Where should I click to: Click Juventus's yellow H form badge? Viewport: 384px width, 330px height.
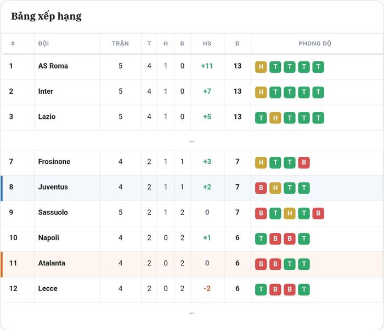pos(275,188)
